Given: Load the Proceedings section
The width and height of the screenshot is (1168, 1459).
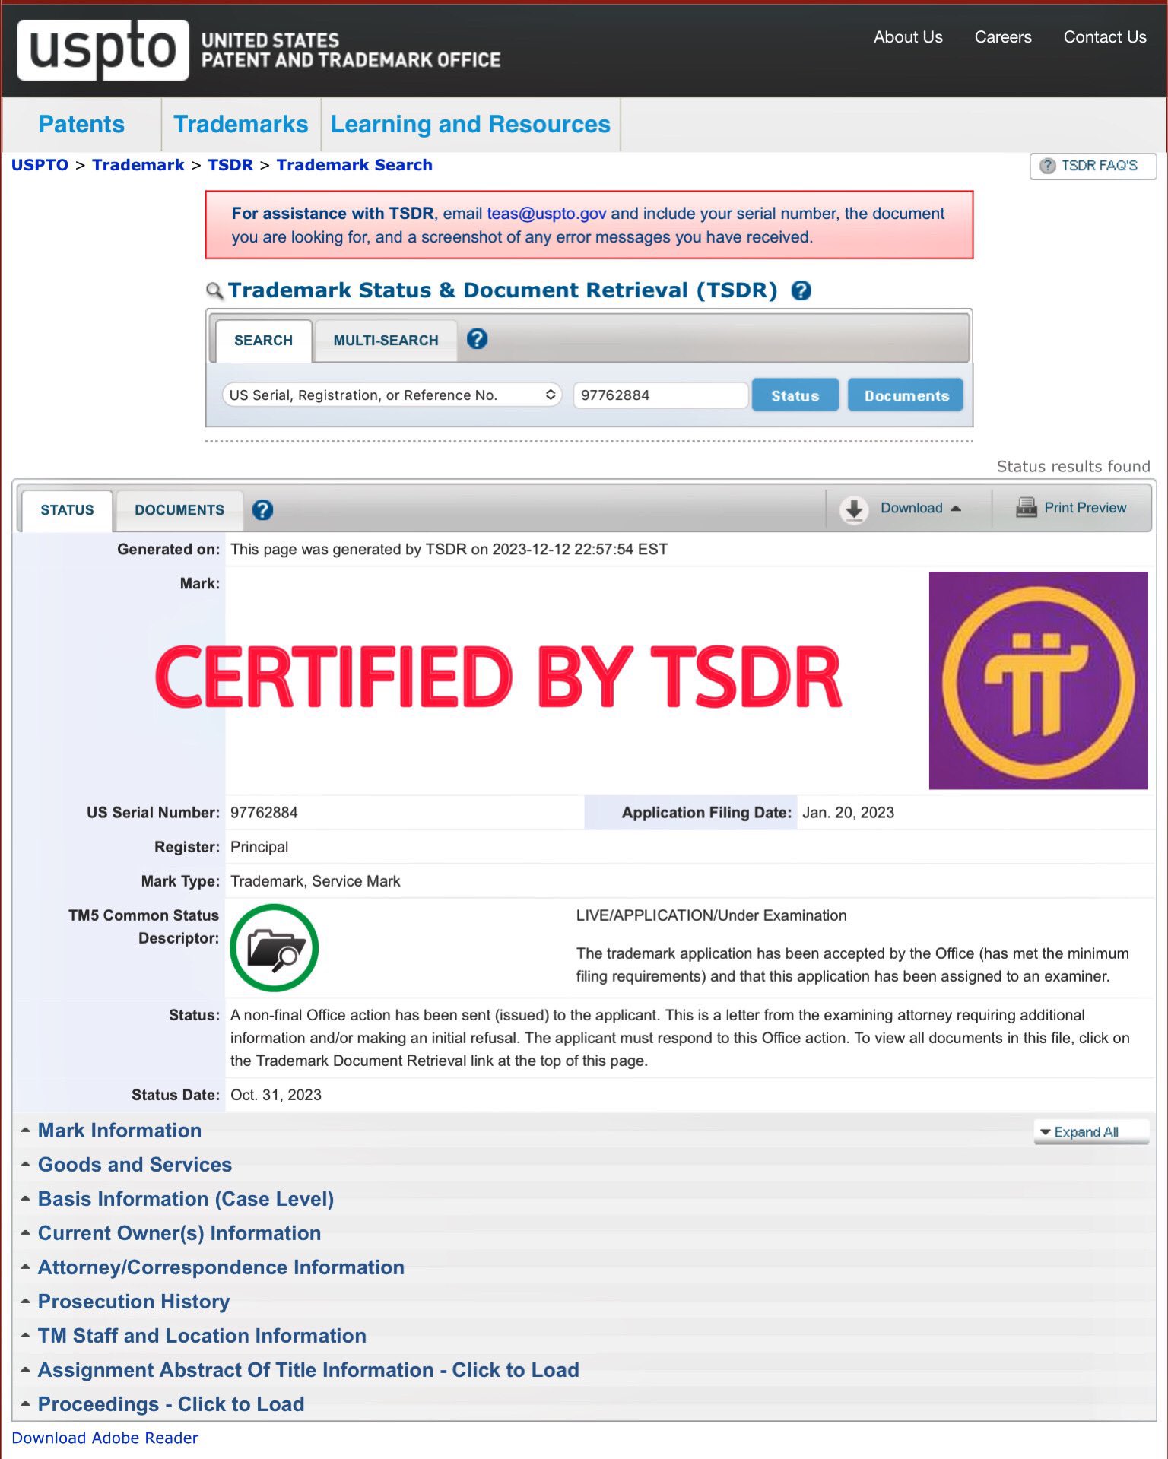Looking at the screenshot, I should pos(170,1404).
